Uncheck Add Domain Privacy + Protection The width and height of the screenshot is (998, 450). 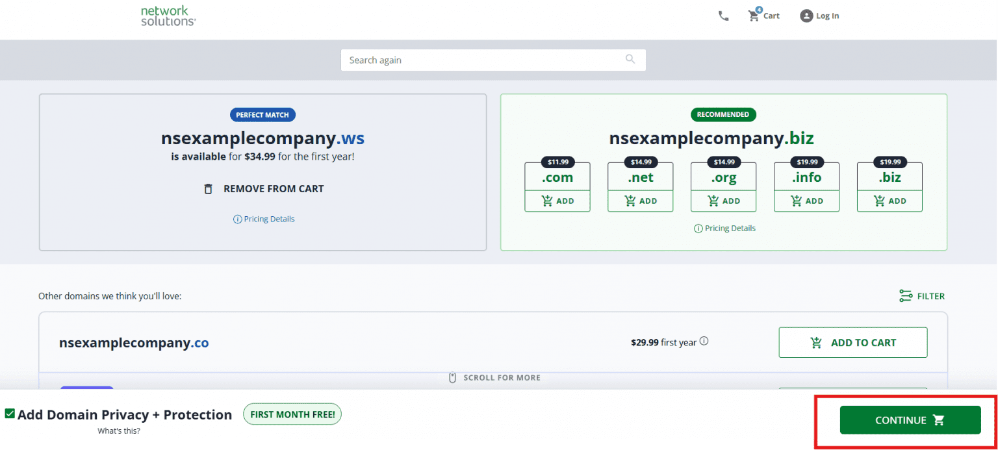tap(10, 414)
